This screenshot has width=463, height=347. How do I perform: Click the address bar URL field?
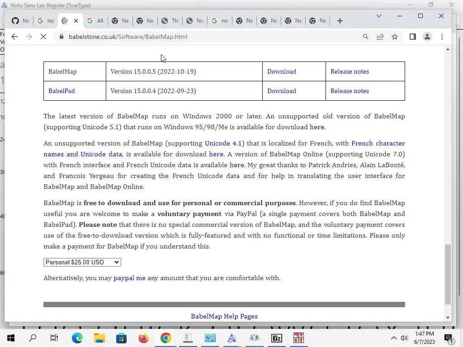207,37
